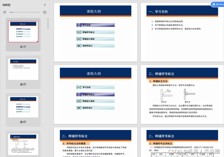
Task: Select the 第2页 thumbnail
Action: pos(23,69)
